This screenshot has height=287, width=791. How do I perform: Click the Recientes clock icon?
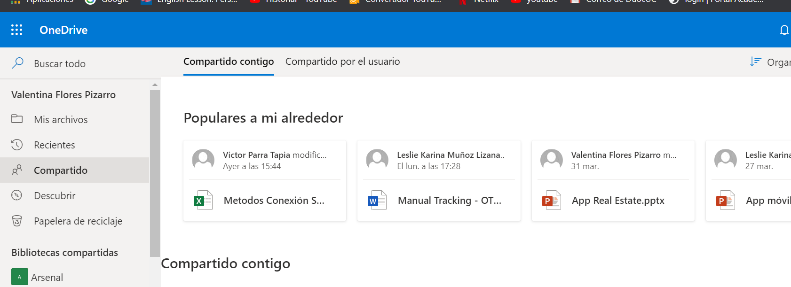pyautogui.click(x=17, y=145)
